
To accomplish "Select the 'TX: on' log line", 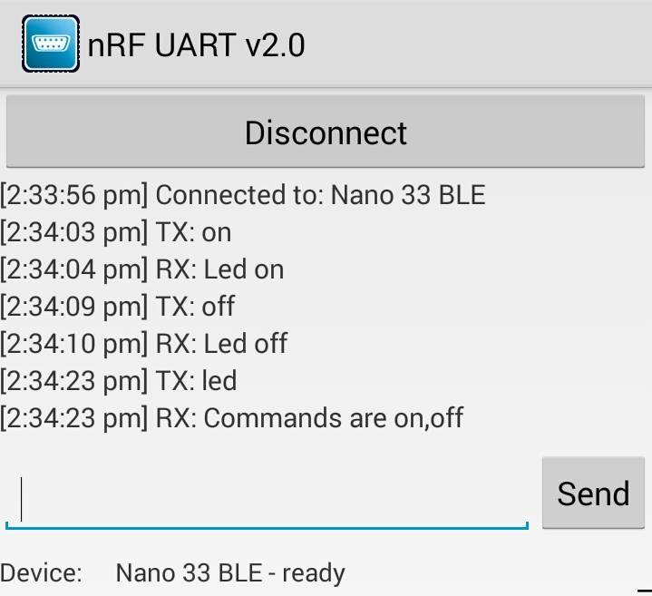I will tap(115, 232).
